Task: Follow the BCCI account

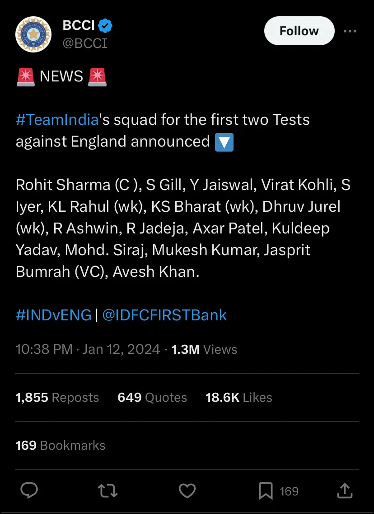Action: click(299, 31)
